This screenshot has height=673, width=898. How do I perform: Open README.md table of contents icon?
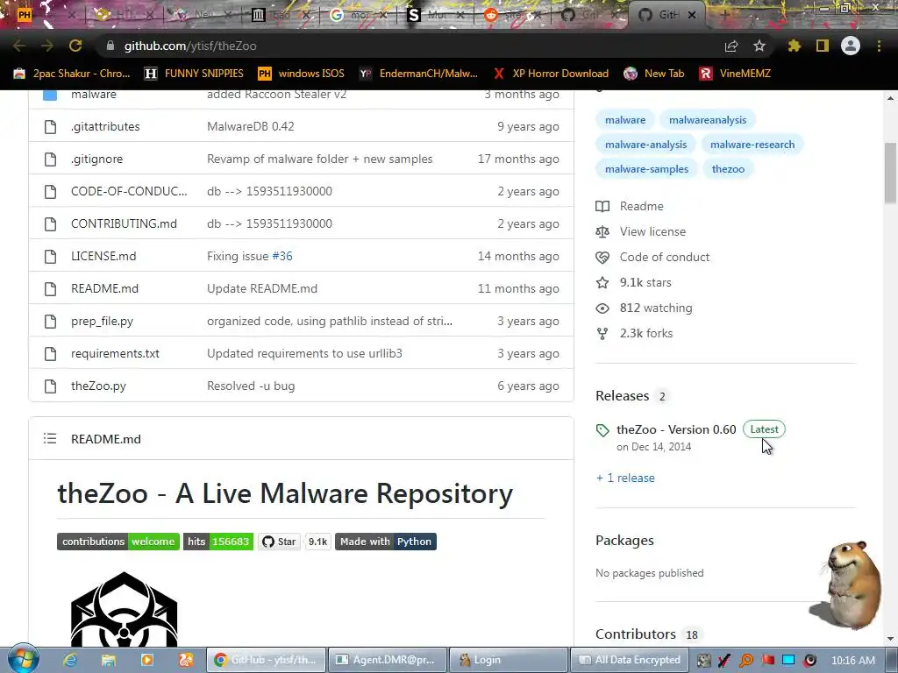click(x=50, y=439)
